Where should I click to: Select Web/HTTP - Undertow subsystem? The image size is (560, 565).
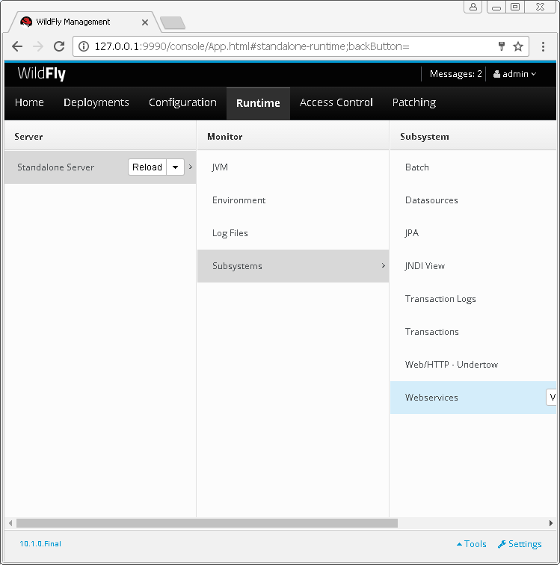473,364
